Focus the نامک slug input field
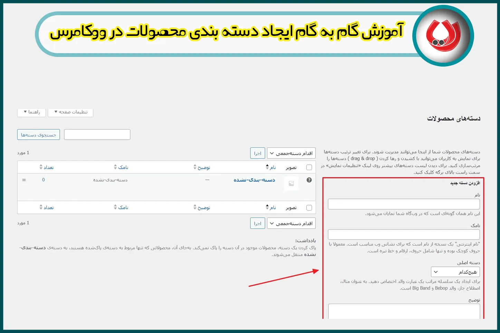This screenshot has height=333, width=500. (x=404, y=234)
